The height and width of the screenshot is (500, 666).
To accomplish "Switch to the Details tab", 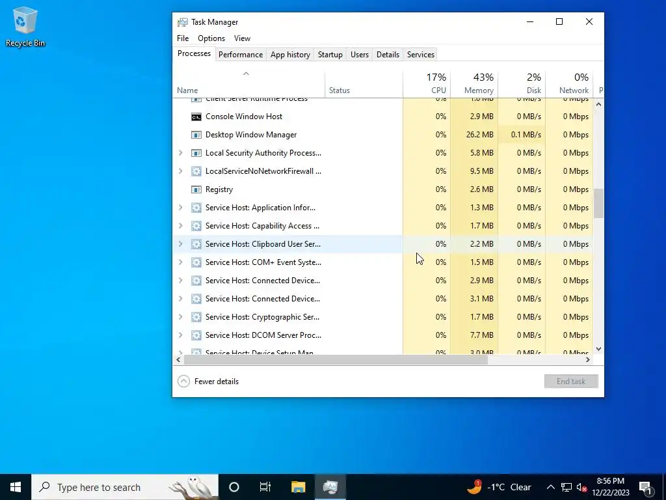I will click(x=388, y=55).
